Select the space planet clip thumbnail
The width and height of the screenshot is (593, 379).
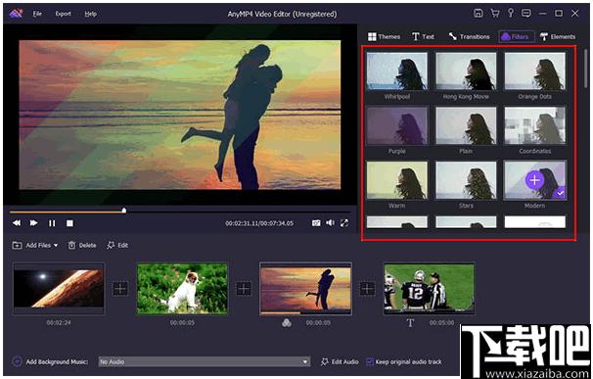click(59, 289)
